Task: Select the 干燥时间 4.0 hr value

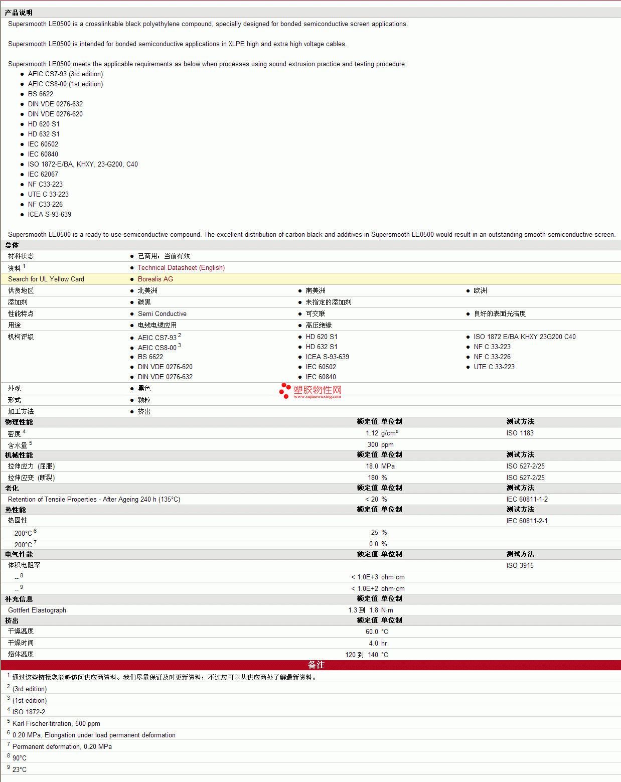Action: pos(378,644)
